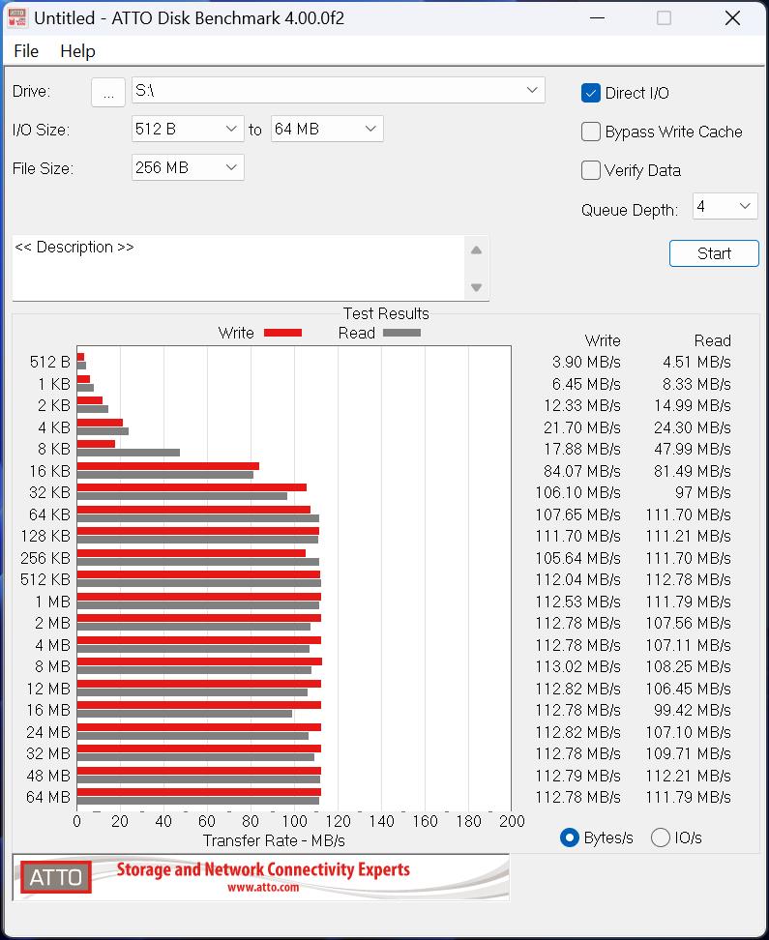This screenshot has width=769, height=940.
Task: Select the IO/s radio button
Action: pyautogui.click(x=661, y=837)
